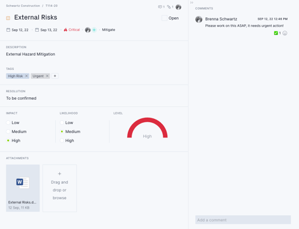Add an assignee with the plus icon
Screen dimensions: 299x229
(94, 30)
